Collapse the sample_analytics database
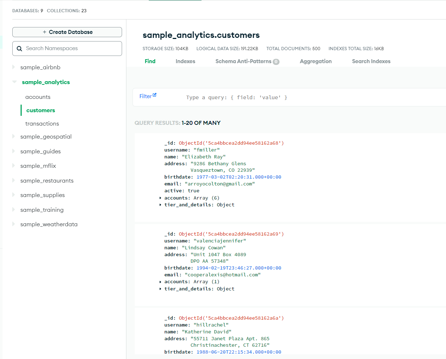The width and height of the screenshot is (446, 359). click(14, 82)
